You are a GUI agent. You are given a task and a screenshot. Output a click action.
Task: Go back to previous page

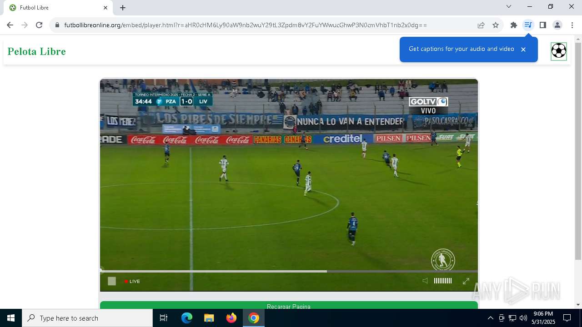coord(10,25)
